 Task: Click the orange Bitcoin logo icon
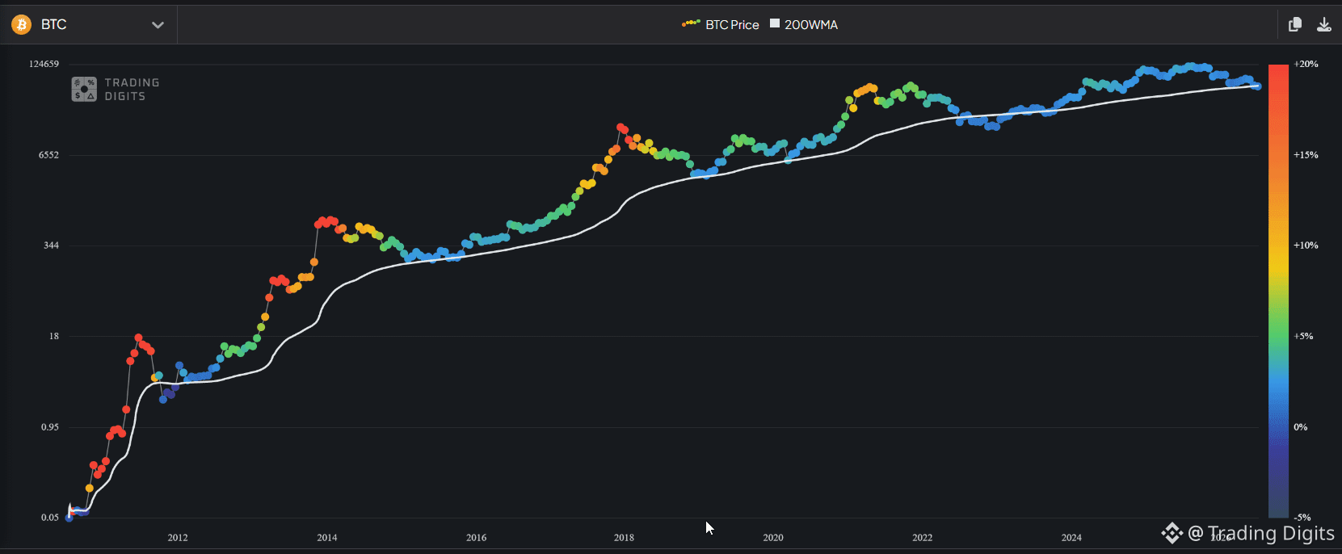pyautogui.click(x=21, y=24)
